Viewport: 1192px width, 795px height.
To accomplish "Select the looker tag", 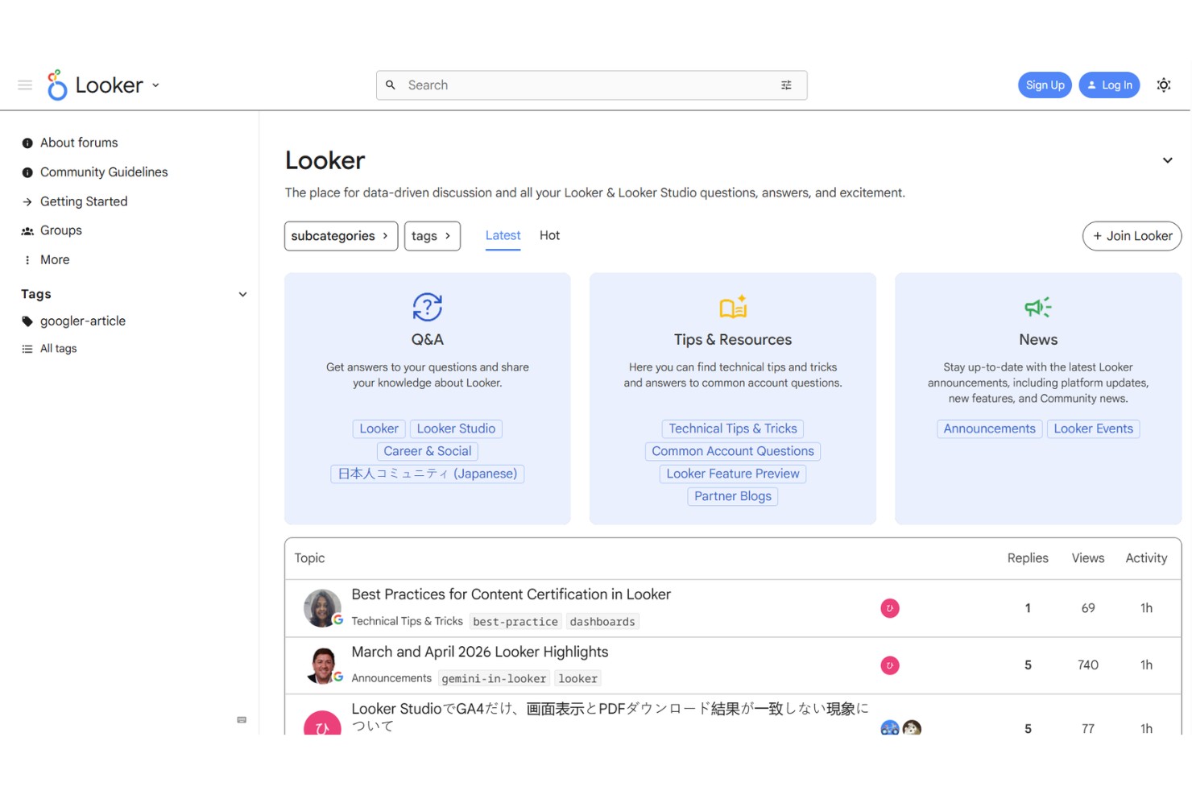I will click(x=578, y=679).
